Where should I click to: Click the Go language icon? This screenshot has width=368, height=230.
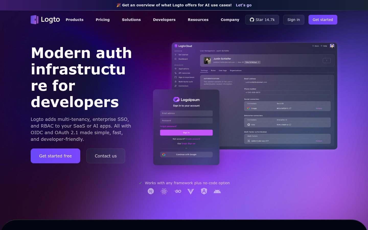(x=177, y=191)
